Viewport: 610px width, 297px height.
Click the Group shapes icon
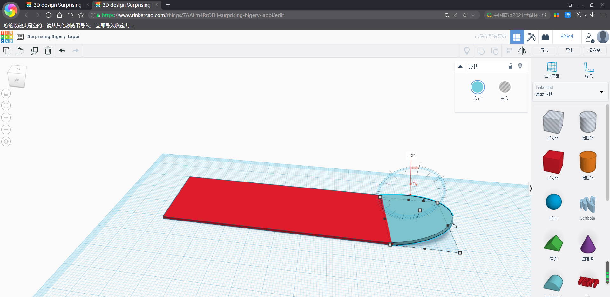[x=481, y=51]
